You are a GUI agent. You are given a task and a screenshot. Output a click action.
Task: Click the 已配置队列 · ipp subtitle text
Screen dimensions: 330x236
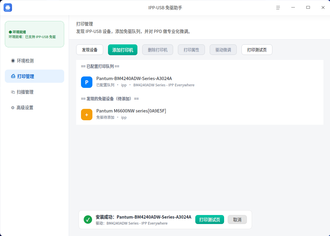[x=145, y=85]
